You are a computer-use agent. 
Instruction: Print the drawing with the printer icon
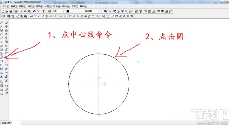point(16,11)
